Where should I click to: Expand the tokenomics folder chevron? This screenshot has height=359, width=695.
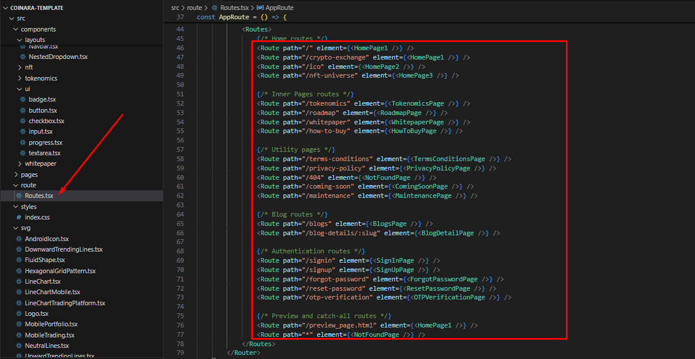click(19, 78)
